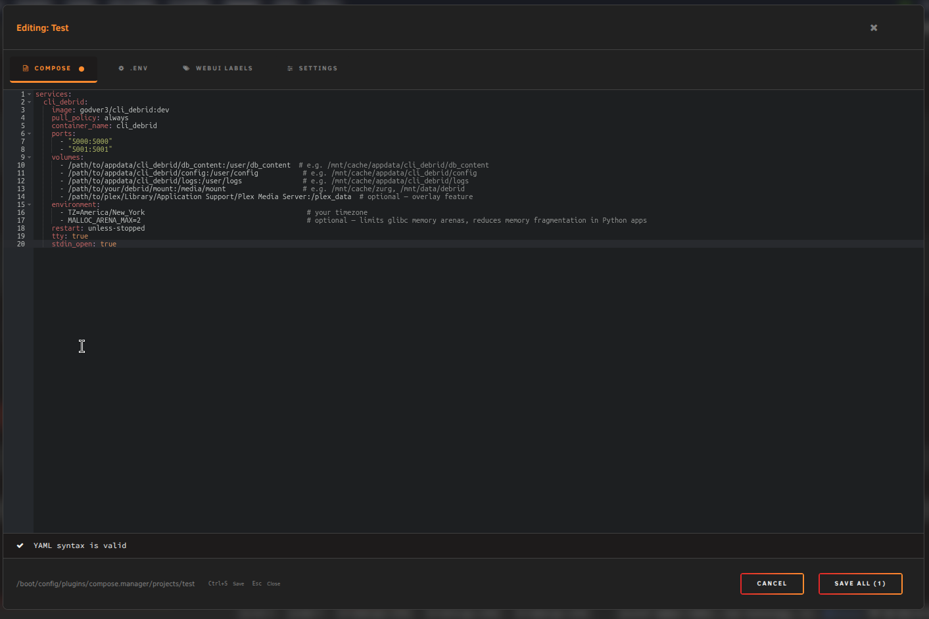Fold the environment section at line 15
The image size is (929, 619).
(x=29, y=205)
